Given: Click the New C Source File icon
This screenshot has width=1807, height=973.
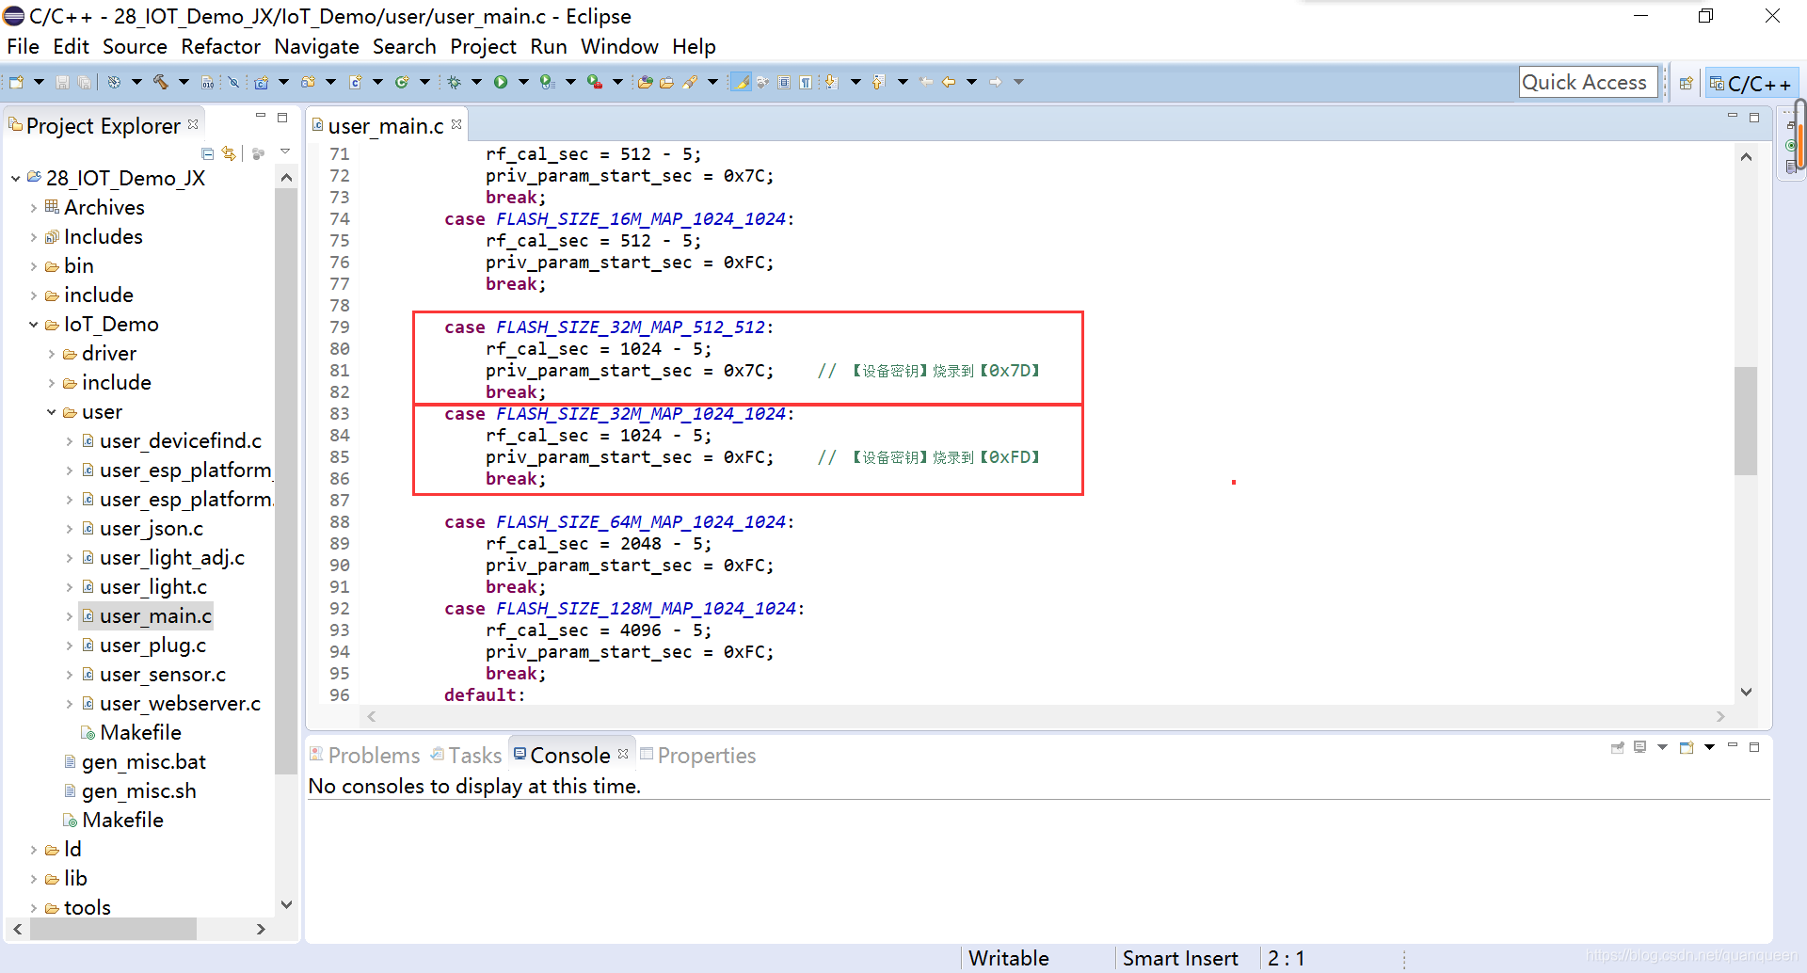Looking at the screenshot, I should click(356, 83).
